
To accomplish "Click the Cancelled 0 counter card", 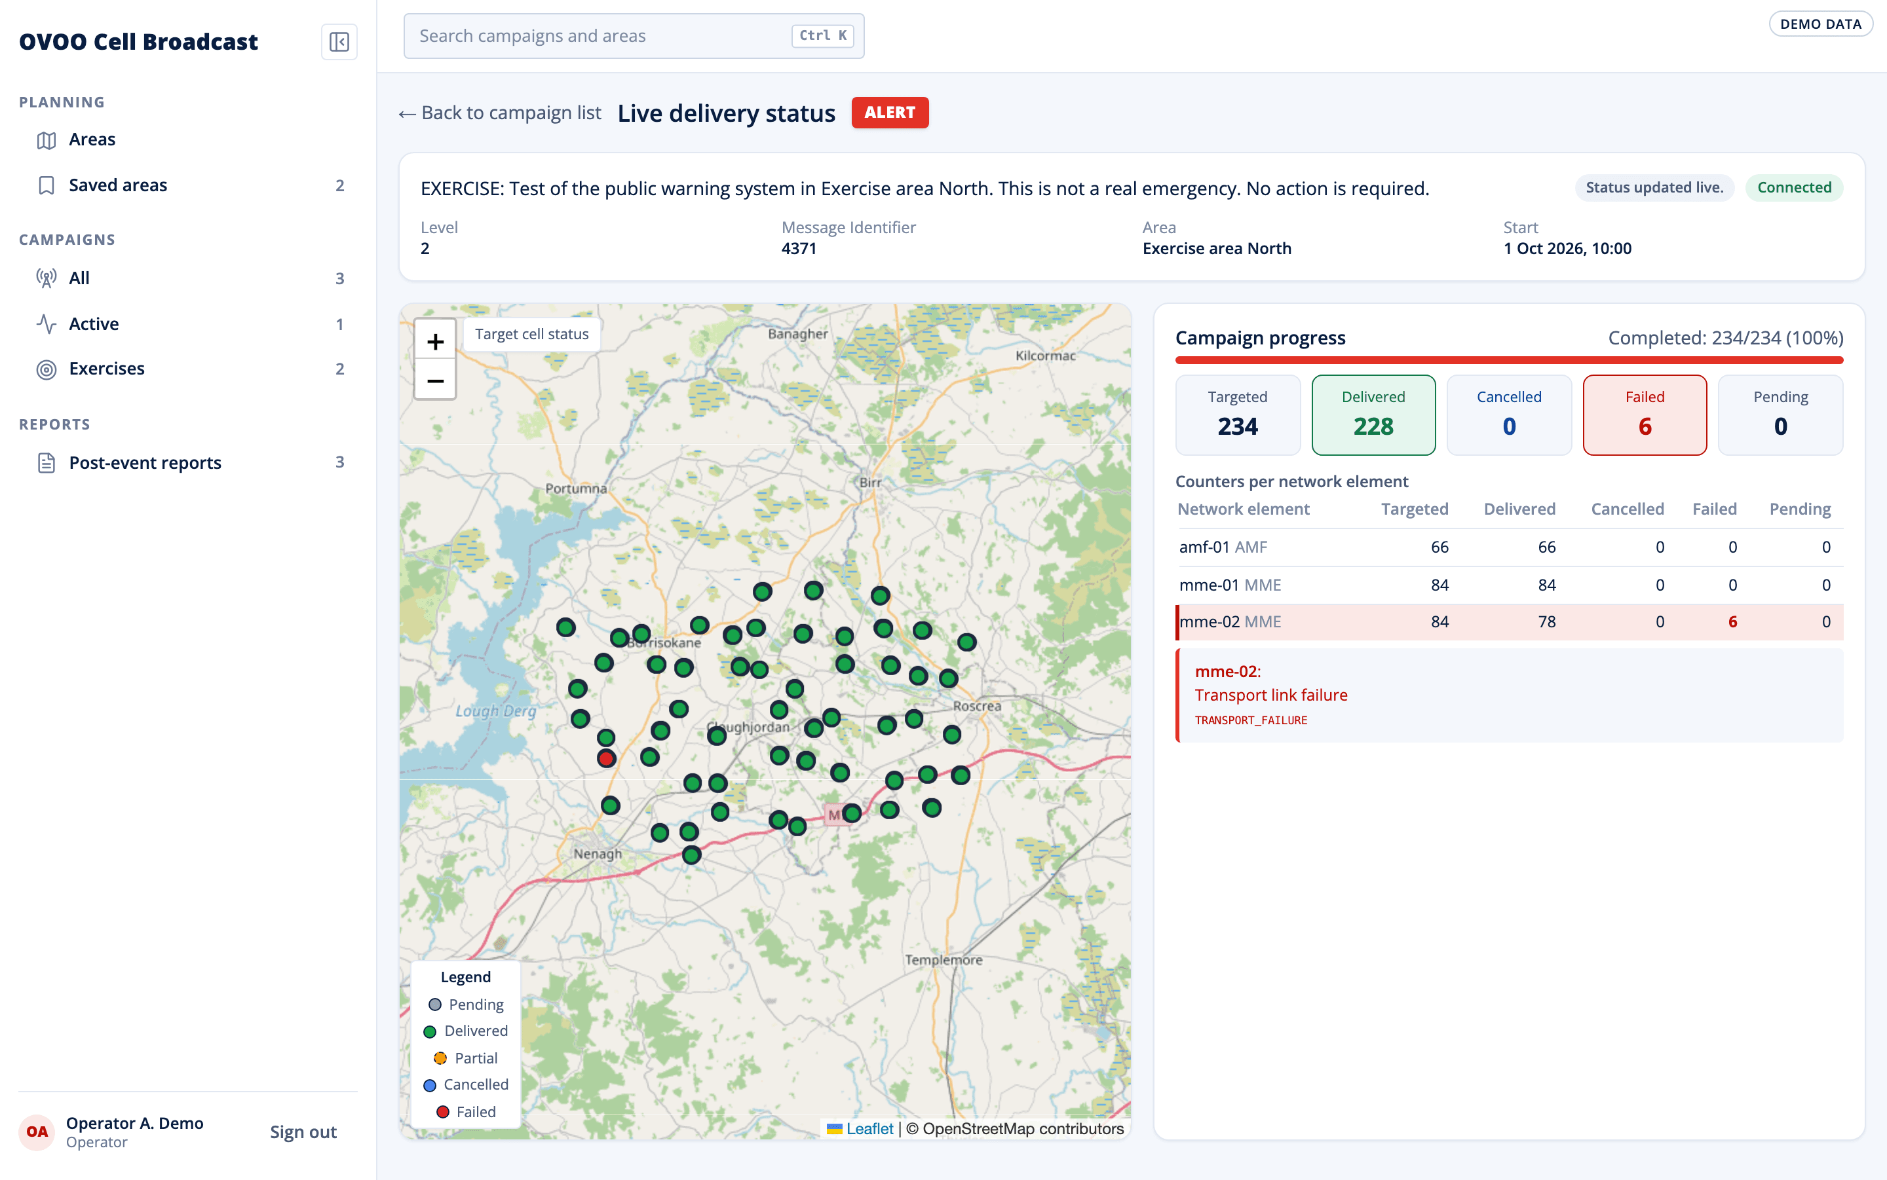I will 1508,415.
